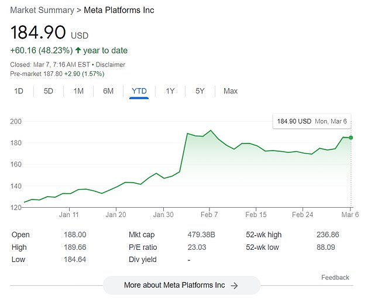Click the Low value 184.64
Image resolution: width=371 pixels, height=304 pixels.
(75, 260)
